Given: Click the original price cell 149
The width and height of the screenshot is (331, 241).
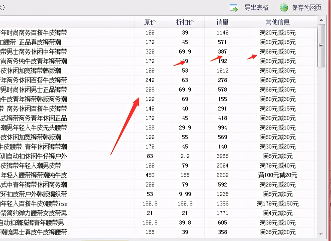Looking at the screenshot, I should (x=150, y=109).
